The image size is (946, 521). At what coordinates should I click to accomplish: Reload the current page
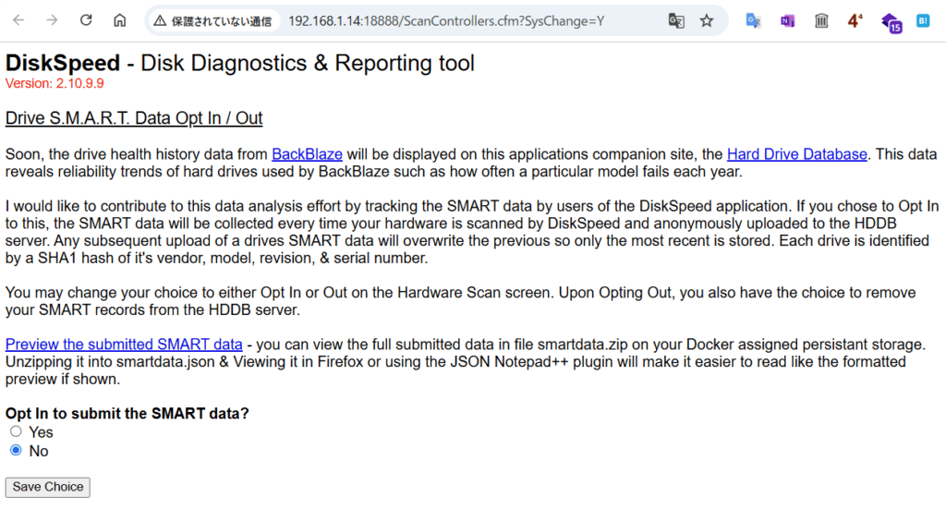point(86,20)
